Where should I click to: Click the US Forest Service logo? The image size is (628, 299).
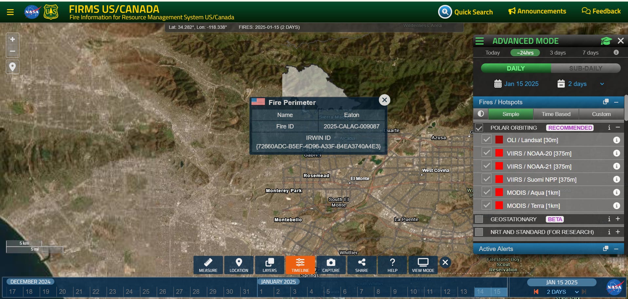pyautogui.click(x=51, y=12)
